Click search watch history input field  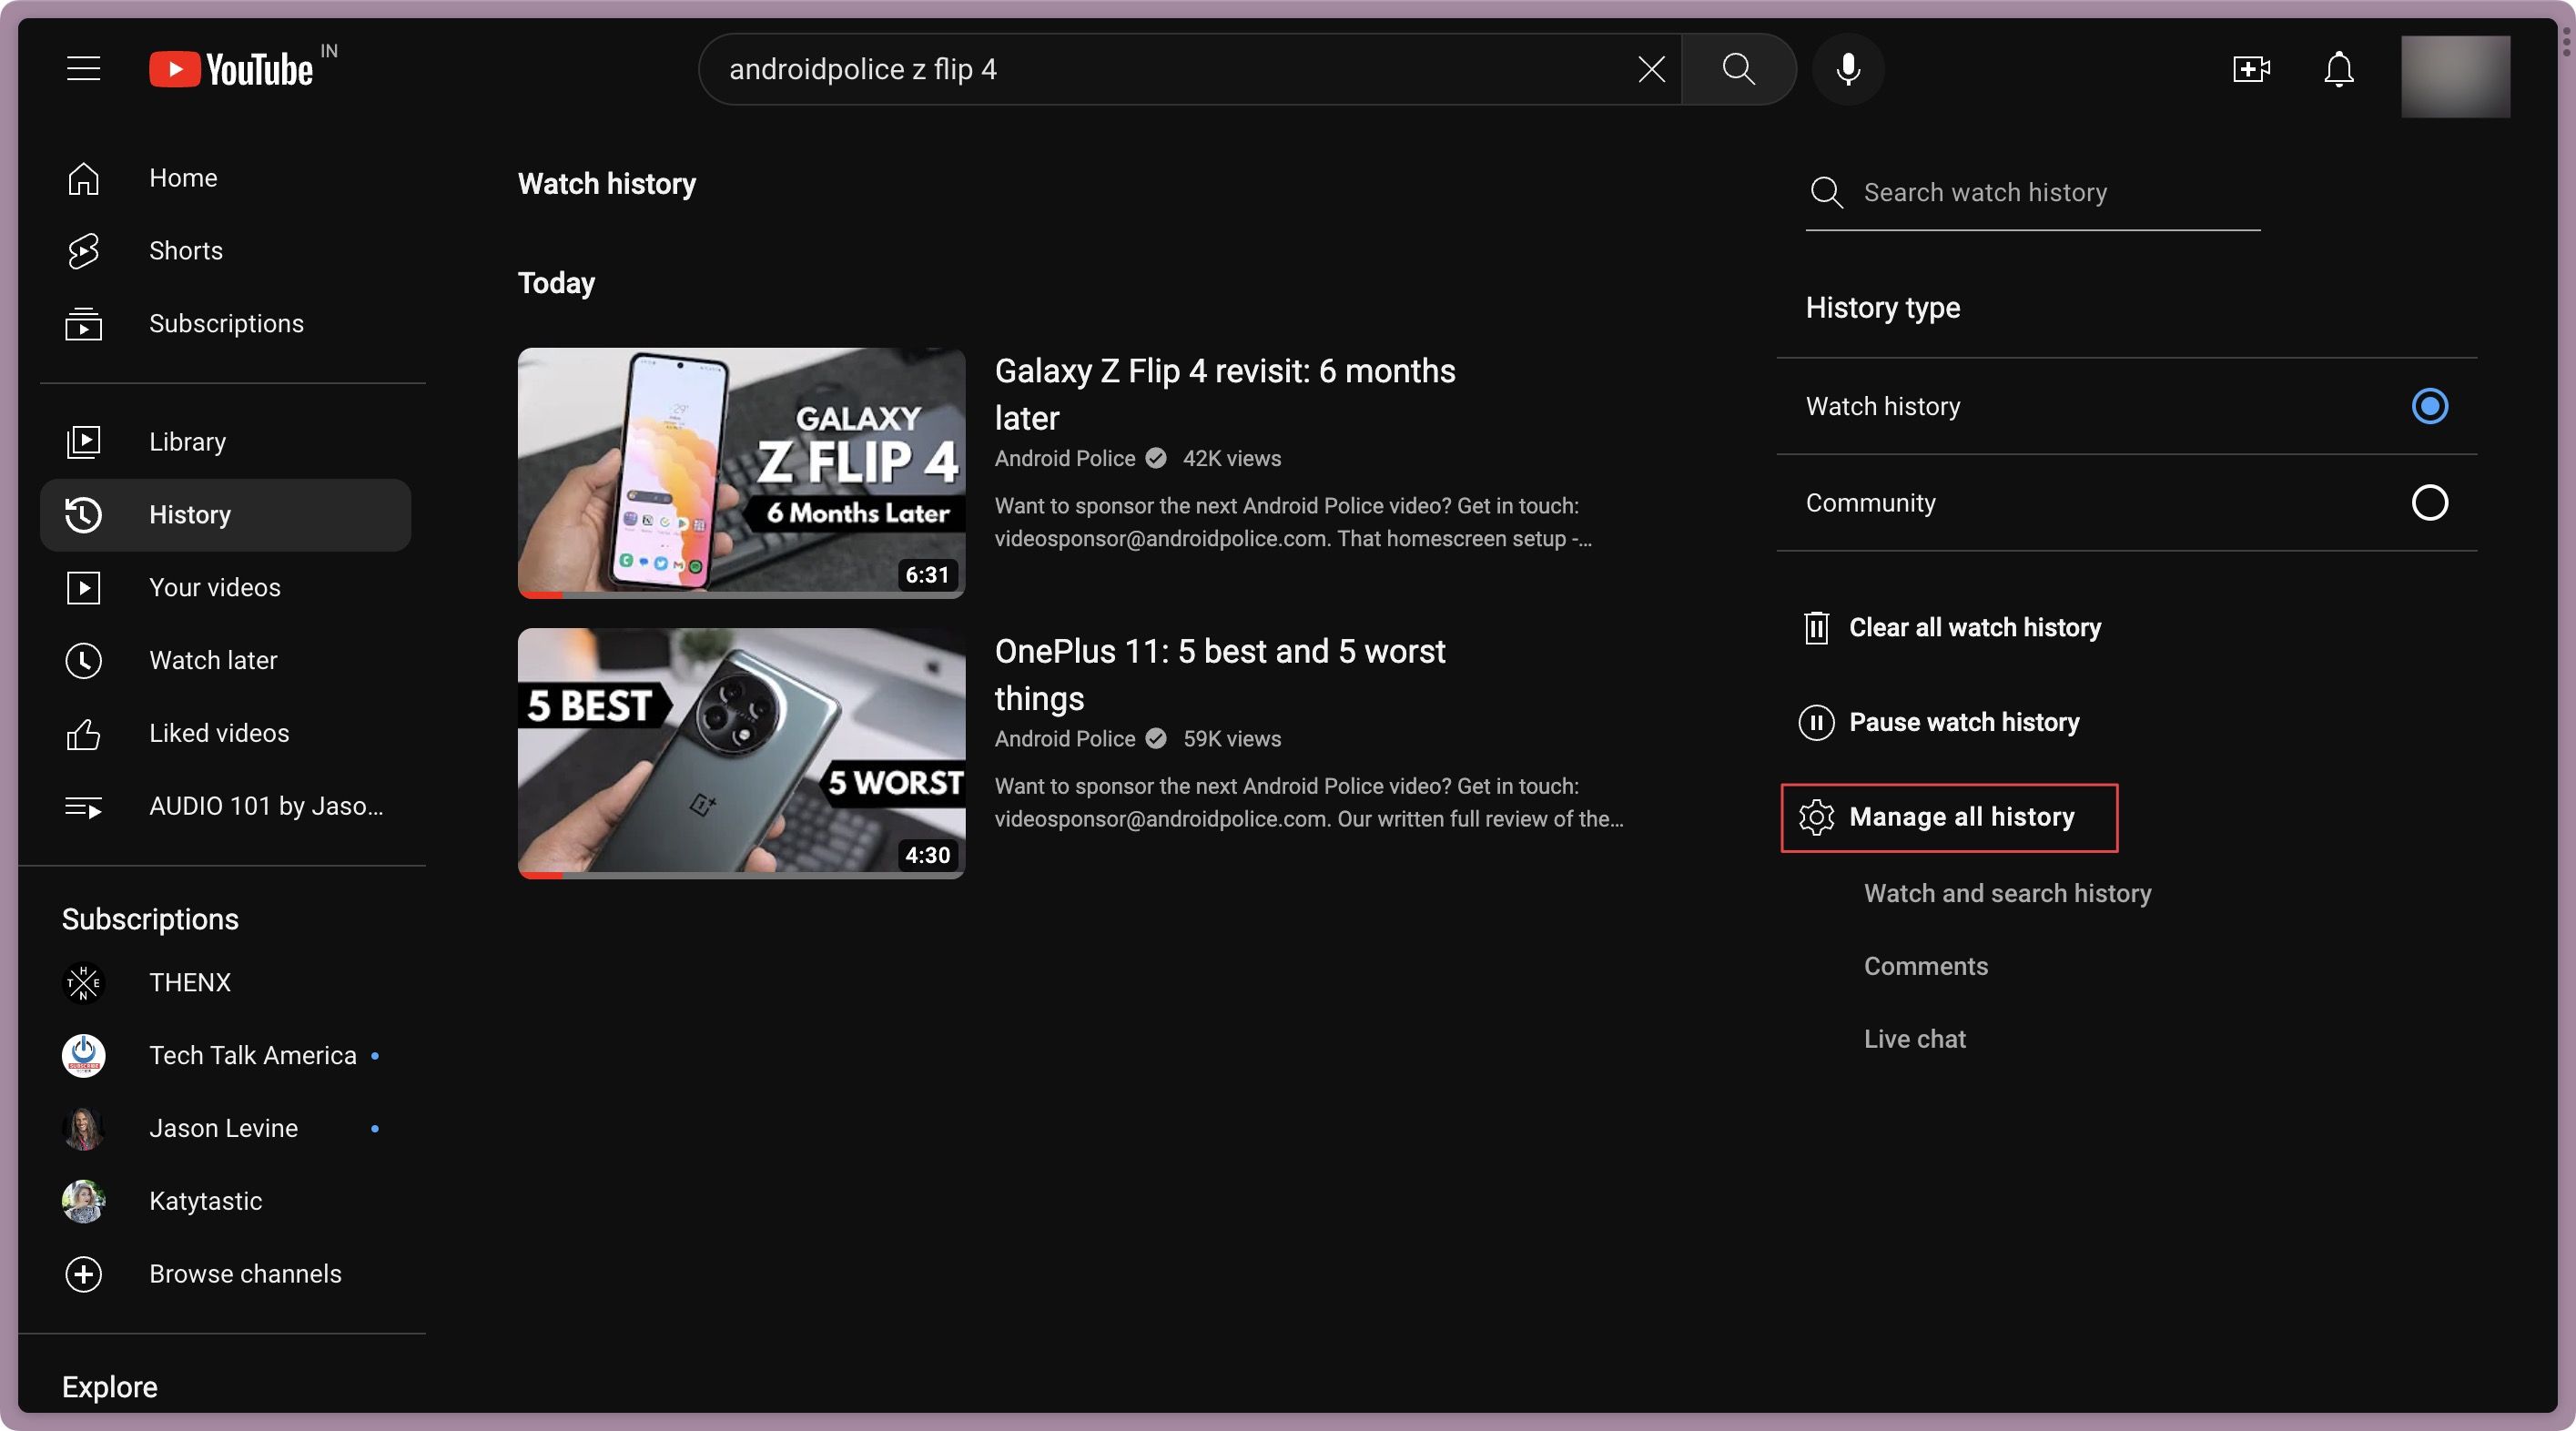click(x=2035, y=192)
